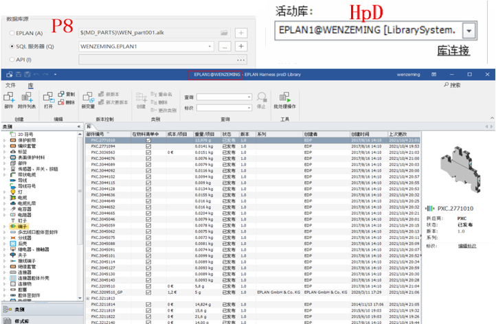Switch to the 库 ribbon tab
The width and height of the screenshot is (496, 324).
click(31, 85)
